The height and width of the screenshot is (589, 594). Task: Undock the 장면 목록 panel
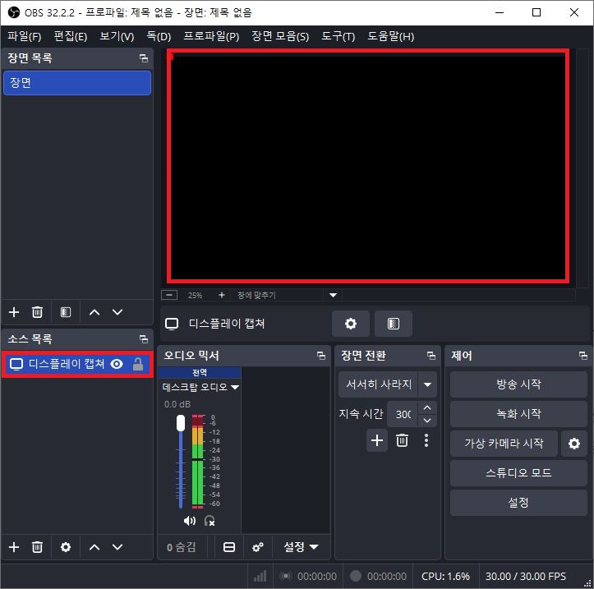pos(144,58)
